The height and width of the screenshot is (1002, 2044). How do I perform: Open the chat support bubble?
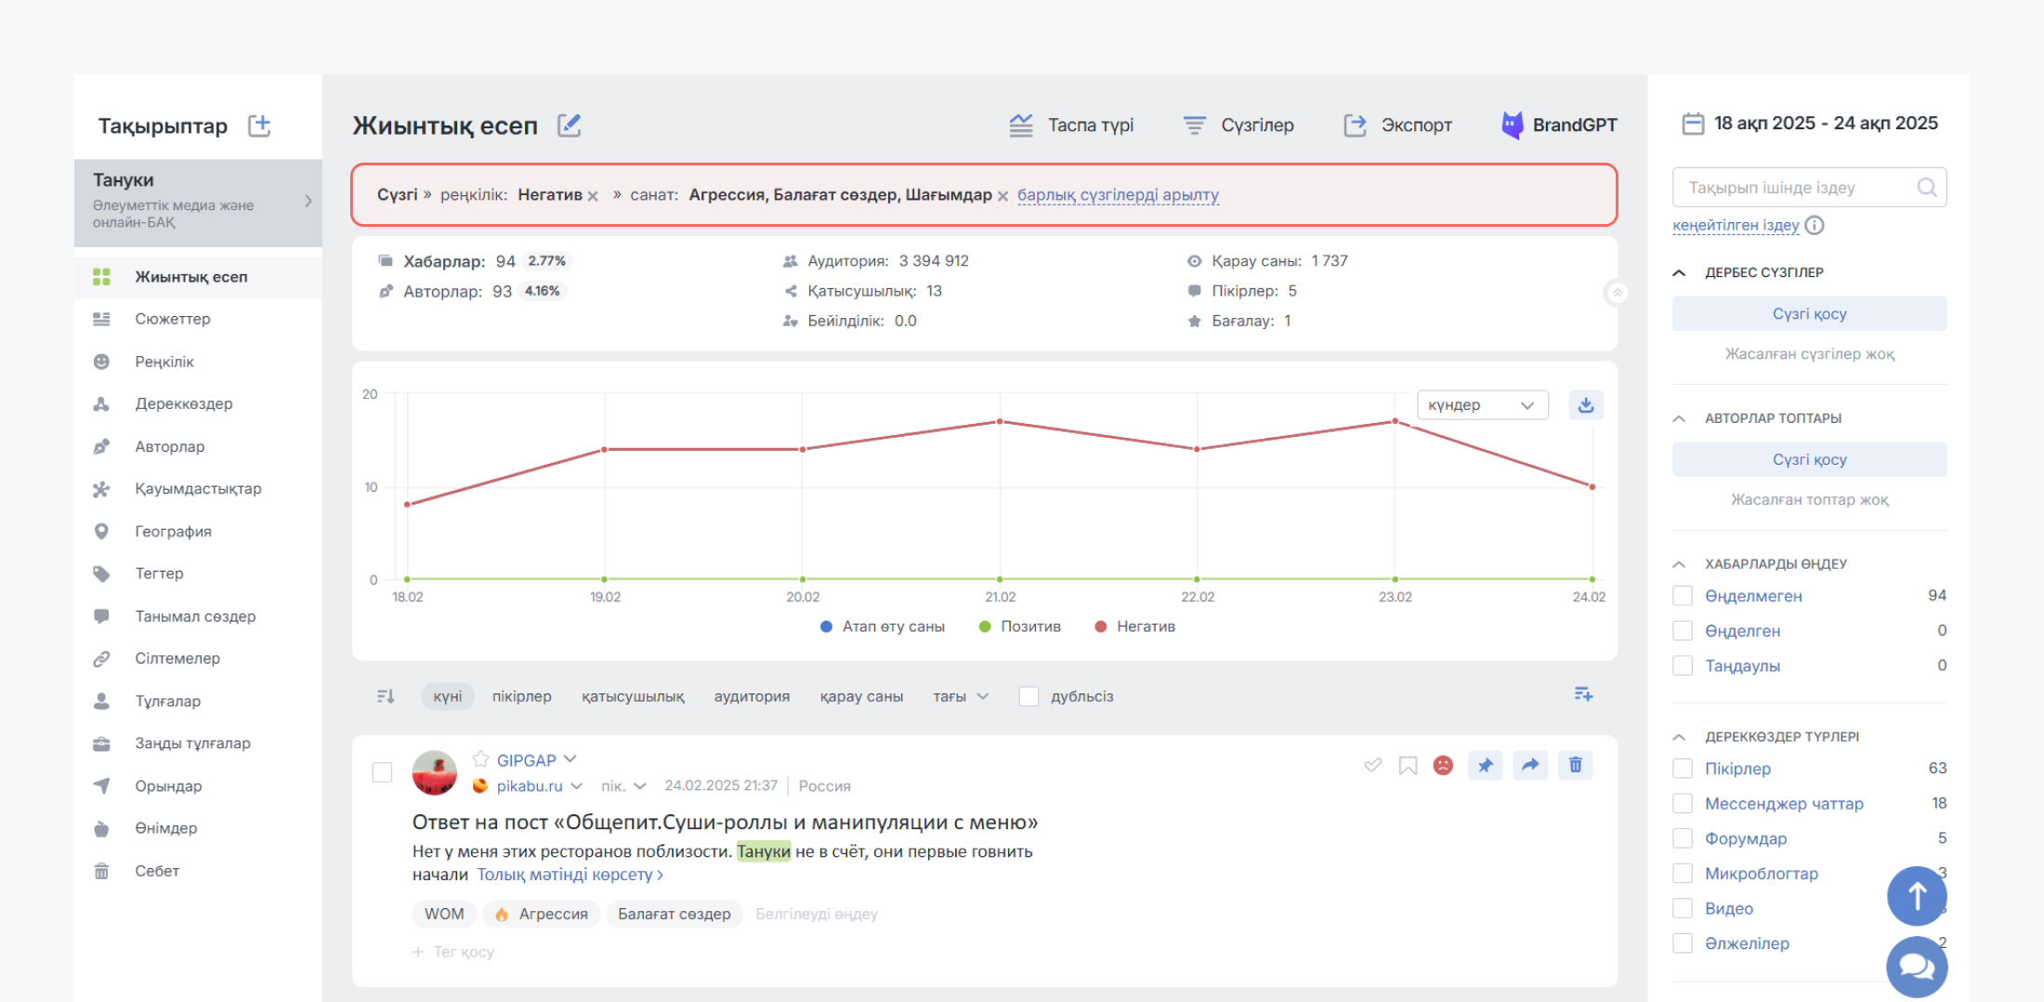click(x=1917, y=967)
